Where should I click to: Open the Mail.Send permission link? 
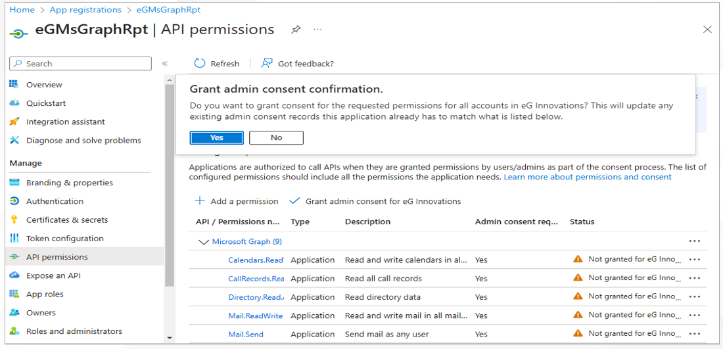click(246, 335)
